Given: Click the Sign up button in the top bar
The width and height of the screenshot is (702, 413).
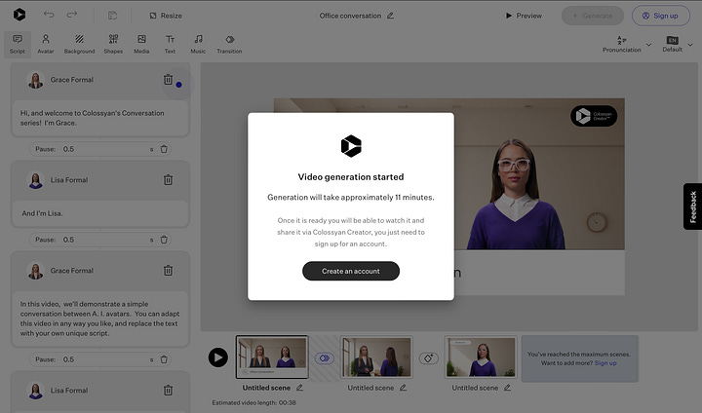Looking at the screenshot, I should (661, 16).
